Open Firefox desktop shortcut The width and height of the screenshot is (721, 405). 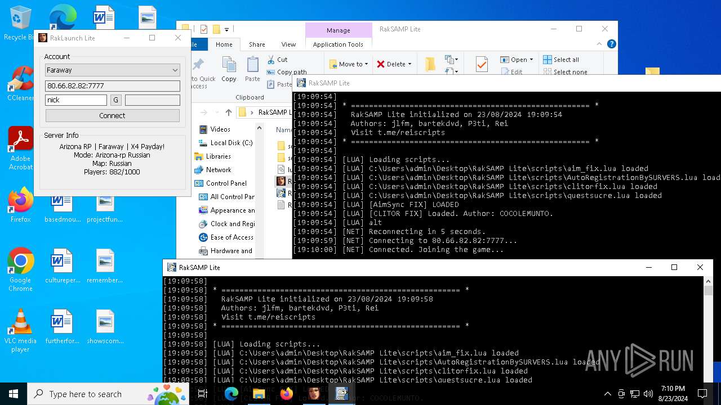(20, 205)
